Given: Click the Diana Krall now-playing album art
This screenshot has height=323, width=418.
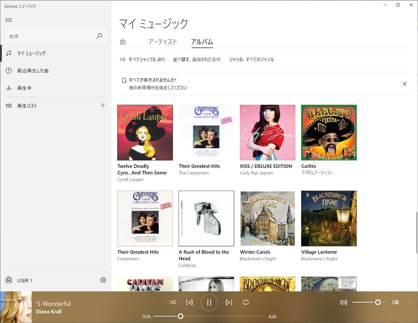Looking at the screenshot, I should pos(16,307).
